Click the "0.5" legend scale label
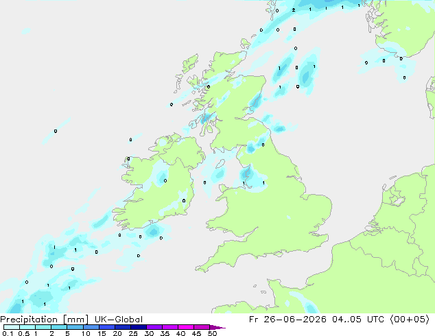 pyautogui.click(x=24, y=333)
